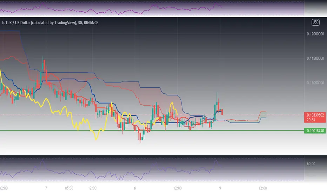
Task: Click the 12:00 label between days 7 and 8
Action: coord(92,188)
